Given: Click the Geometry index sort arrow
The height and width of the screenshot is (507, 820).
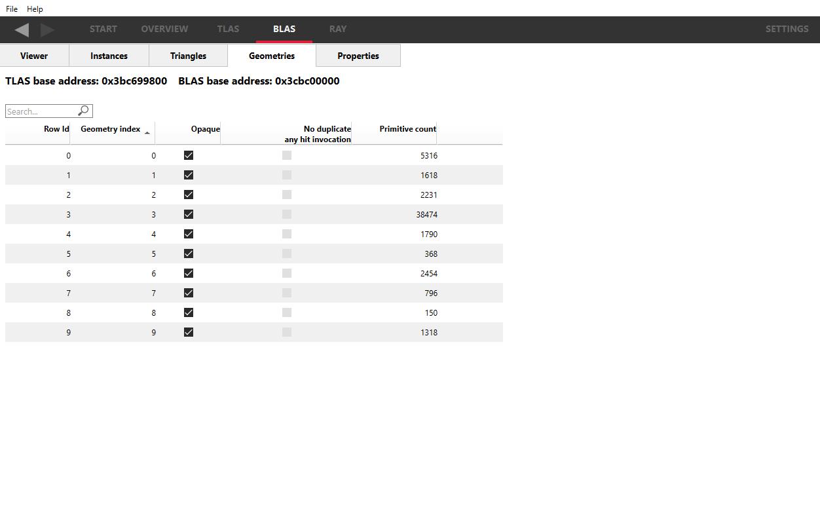Looking at the screenshot, I should 147,133.
